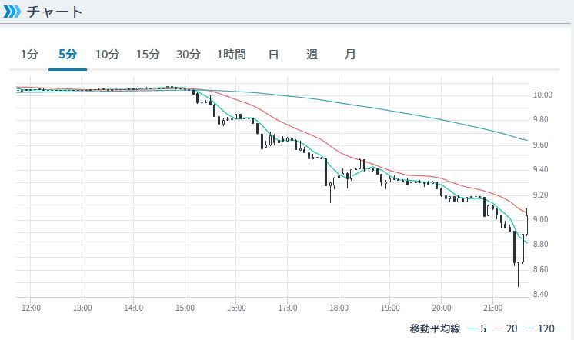The width and height of the screenshot is (574, 340).
Task: Toggle the 120-period moving average legend
Action: tap(539, 328)
